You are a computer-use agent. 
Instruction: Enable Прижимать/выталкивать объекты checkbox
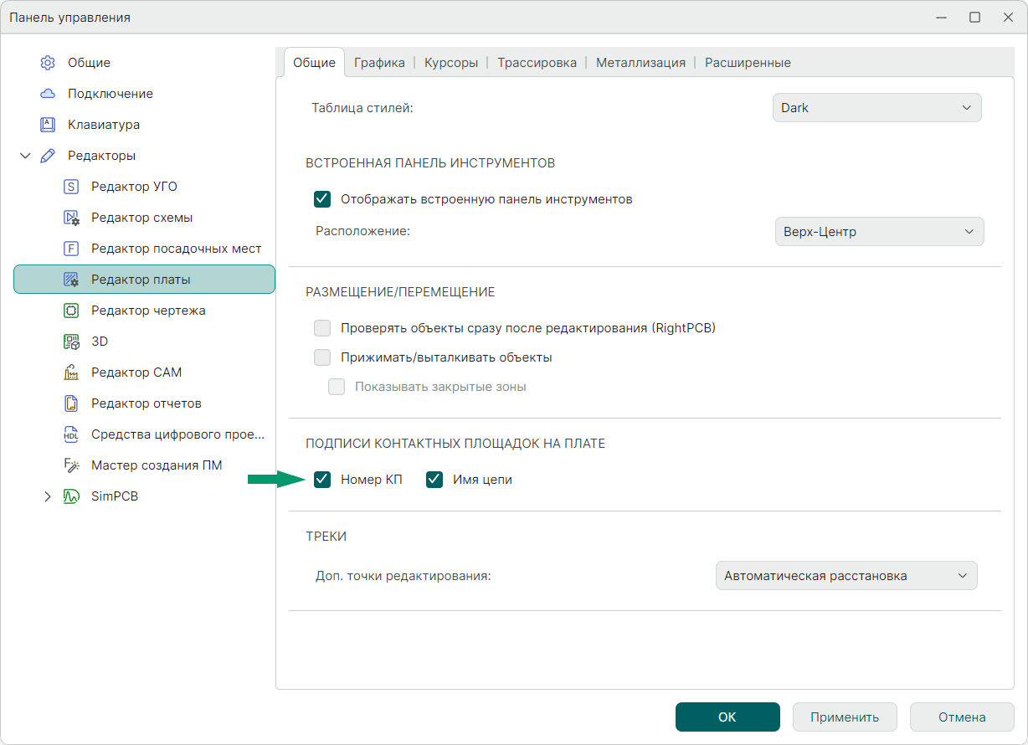coord(322,357)
